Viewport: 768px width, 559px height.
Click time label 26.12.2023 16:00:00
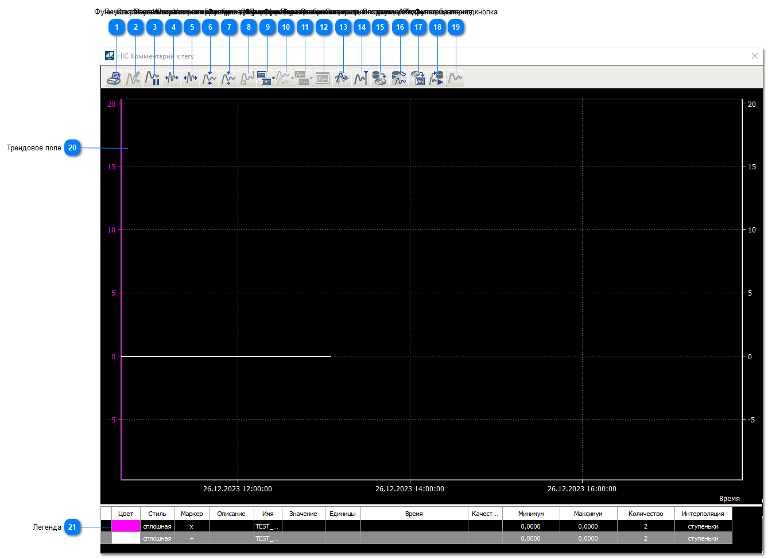point(582,489)
